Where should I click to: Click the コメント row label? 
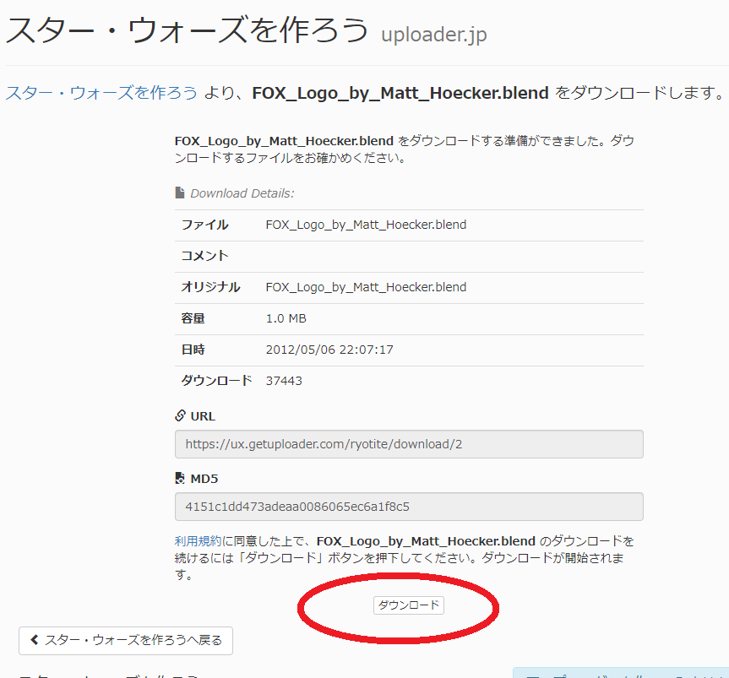tap(204, 256)
